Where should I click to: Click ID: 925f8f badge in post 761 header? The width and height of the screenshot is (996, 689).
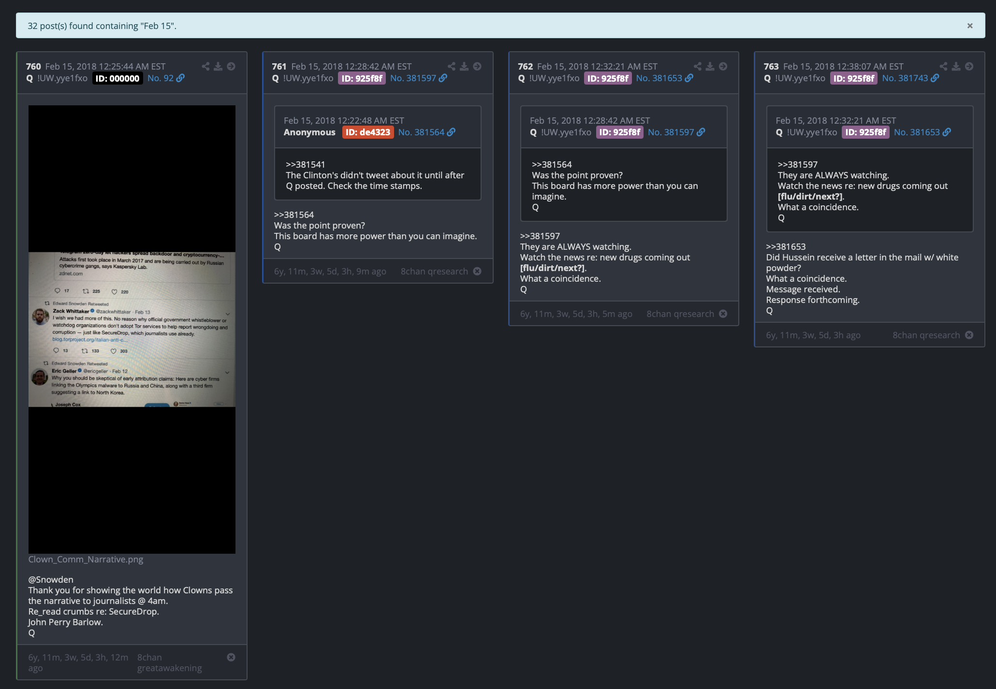coord(362,78)
